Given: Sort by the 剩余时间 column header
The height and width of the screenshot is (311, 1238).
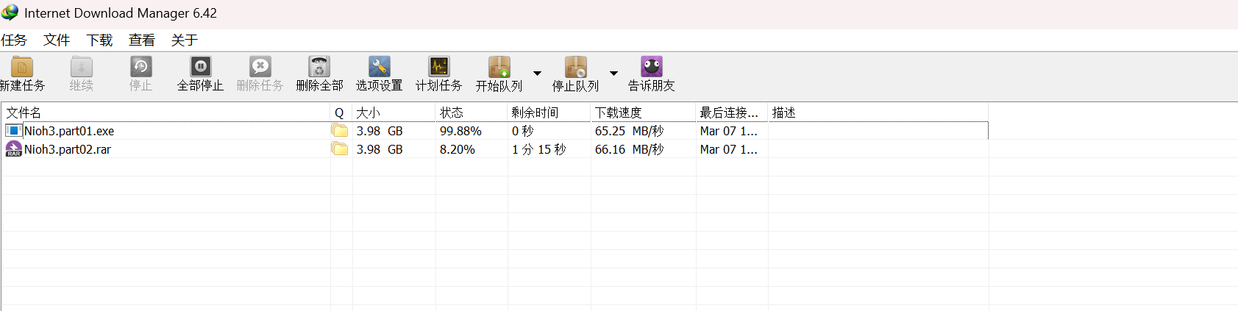Looking at the screenshot, I should [x=549, y=112].
